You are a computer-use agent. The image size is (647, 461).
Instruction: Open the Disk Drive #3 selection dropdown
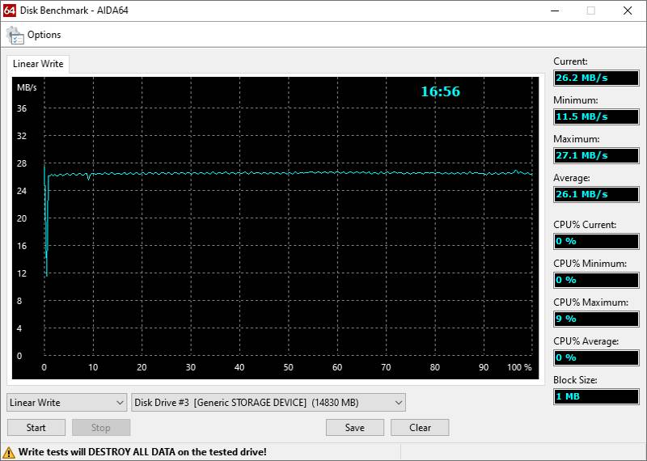coord(269,402)
